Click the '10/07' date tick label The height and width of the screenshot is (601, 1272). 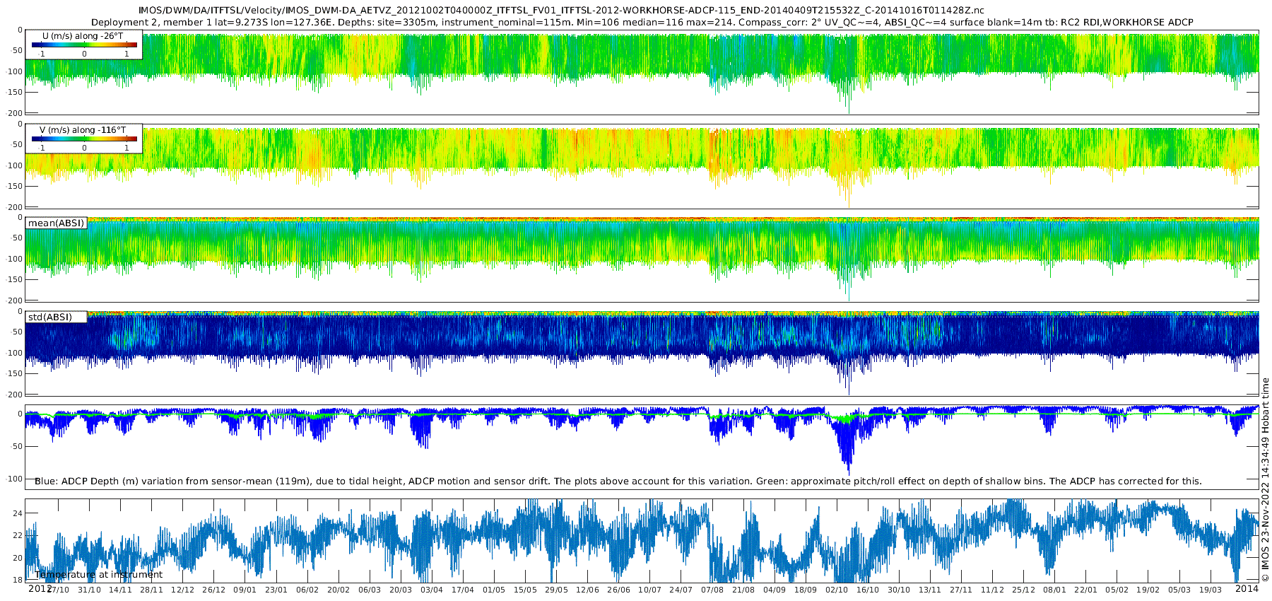pos(649,590)
